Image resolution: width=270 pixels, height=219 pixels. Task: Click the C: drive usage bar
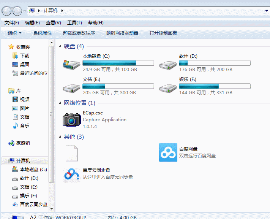[x=118, y=63]
